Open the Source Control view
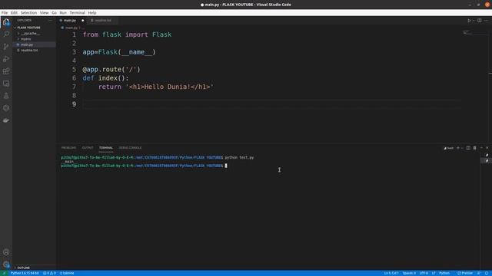The height and width of the screenshot is (276, 492). 6,47
